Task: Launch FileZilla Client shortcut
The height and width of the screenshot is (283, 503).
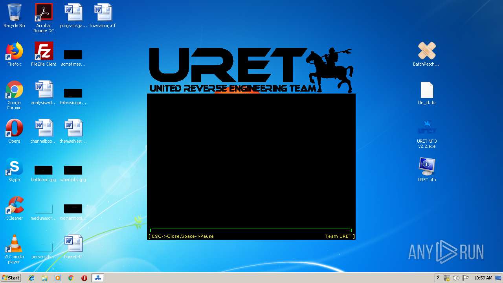Action: click(x=44, y=54)
